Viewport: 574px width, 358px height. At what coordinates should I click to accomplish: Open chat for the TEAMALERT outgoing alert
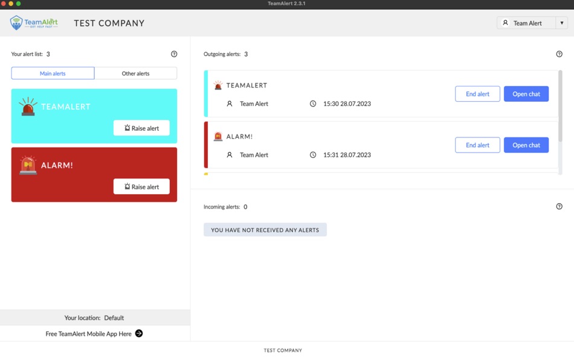point(526,94)
